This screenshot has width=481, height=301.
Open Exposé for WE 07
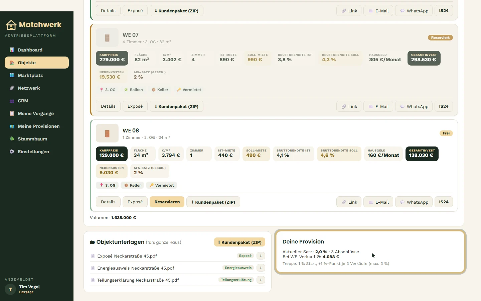click(x=135, y=106)
